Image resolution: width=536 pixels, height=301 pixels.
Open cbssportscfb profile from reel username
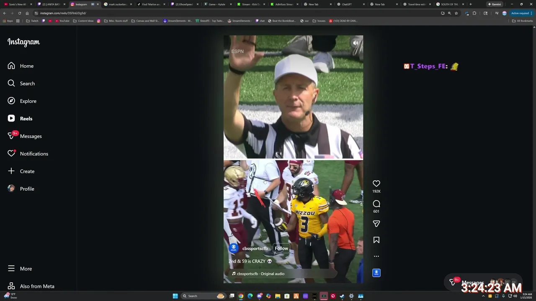click(x=255, y=248)
